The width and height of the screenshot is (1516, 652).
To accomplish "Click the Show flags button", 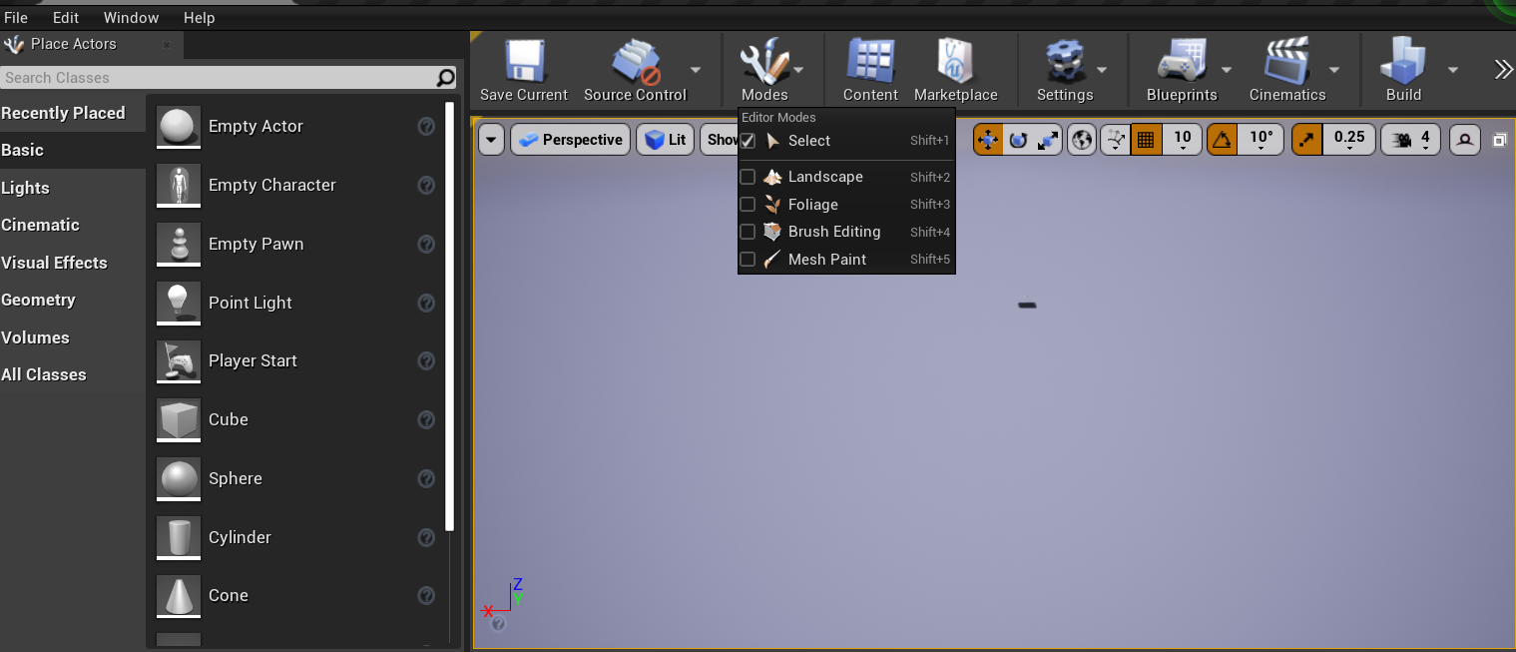I will pyautogui.click(x=719, y=140).
